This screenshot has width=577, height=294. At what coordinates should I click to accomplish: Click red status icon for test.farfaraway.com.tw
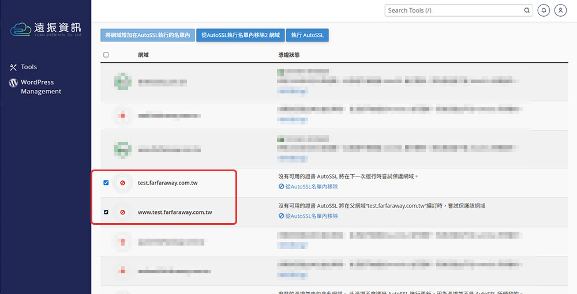[x=122, y=183]
